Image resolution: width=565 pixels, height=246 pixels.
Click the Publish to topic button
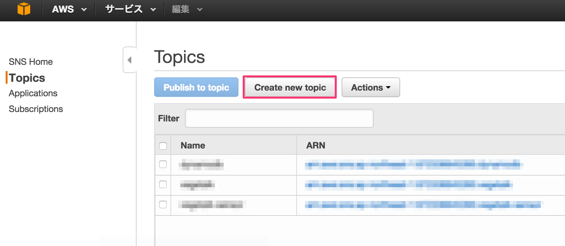point(196,87)
